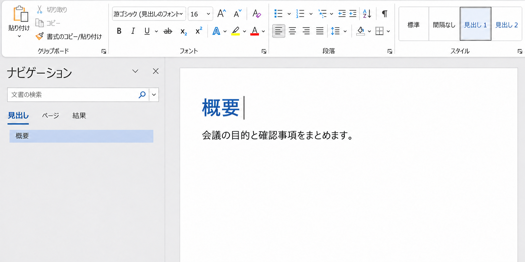
Task: Apply the 標準 style
Action: point(414,24)
